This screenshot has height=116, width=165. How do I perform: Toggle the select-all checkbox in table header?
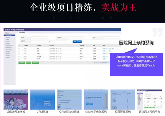click(x=20, y=46)
